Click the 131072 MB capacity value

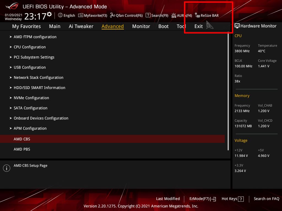pos(243,126)
